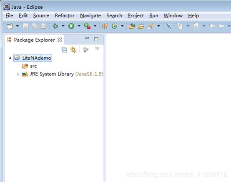This screenshot has width=231, height=182.
Task: Open the Project menu
Action: tap(136, 15)
